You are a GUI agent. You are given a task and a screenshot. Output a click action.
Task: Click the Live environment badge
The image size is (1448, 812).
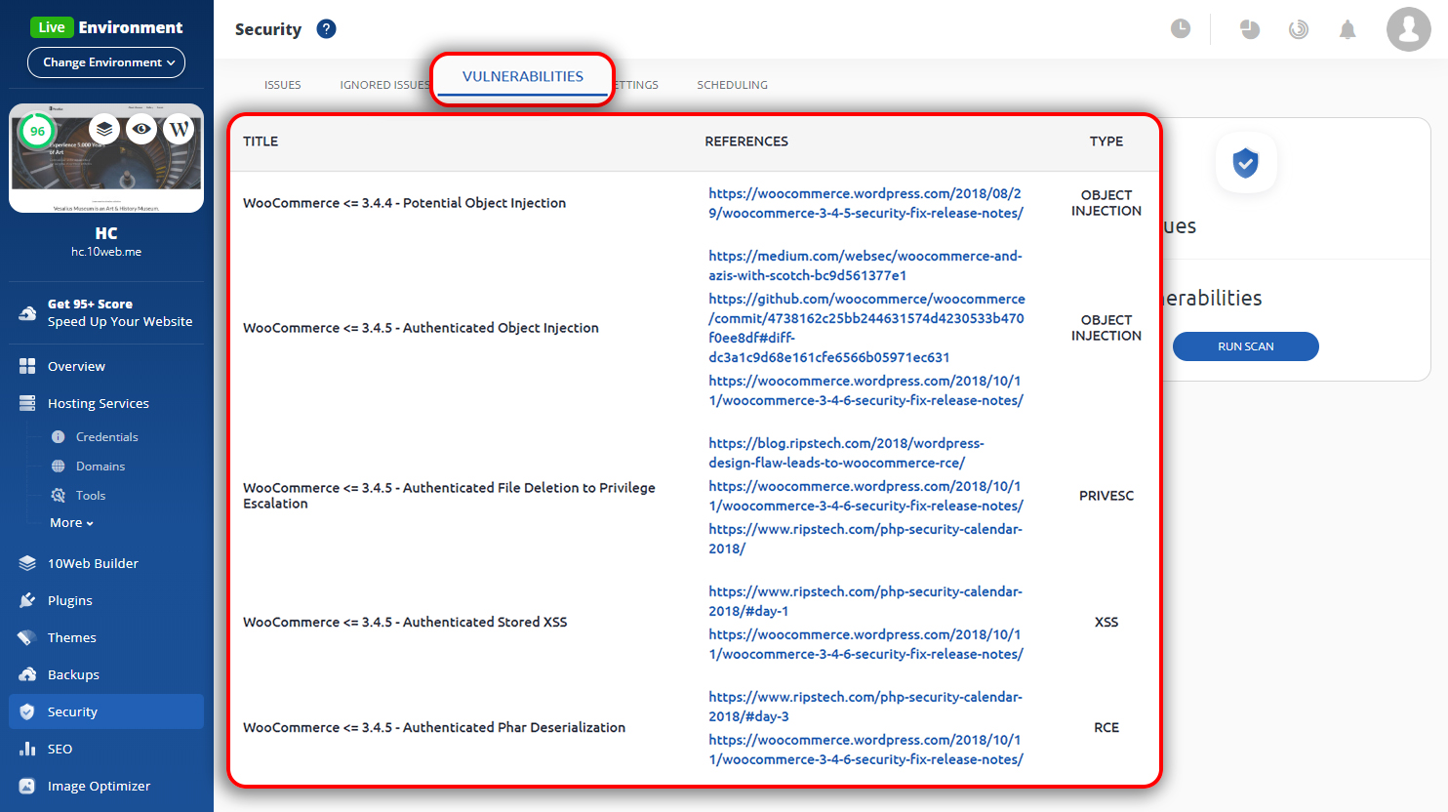(52, 27)
